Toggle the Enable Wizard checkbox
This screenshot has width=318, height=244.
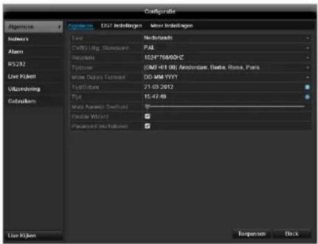pyautogui.click(x=147, y=116)
